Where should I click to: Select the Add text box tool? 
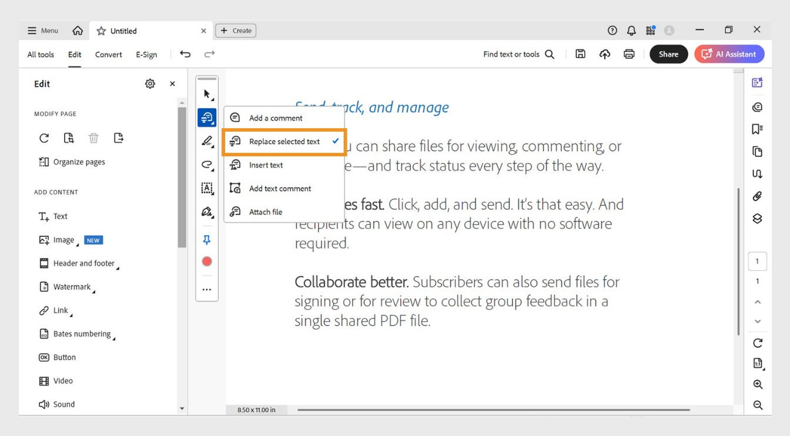[206, 189]
